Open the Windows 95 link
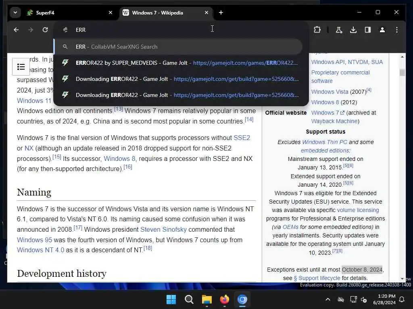The height and width of the screenshot is (309, 413). point(35,240)
